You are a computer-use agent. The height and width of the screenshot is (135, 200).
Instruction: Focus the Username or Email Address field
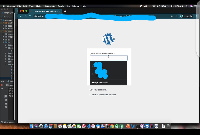click(109, 58)
